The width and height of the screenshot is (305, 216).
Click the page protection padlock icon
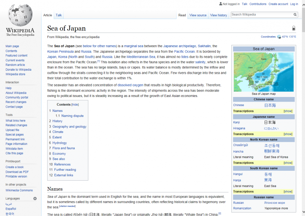294,28
